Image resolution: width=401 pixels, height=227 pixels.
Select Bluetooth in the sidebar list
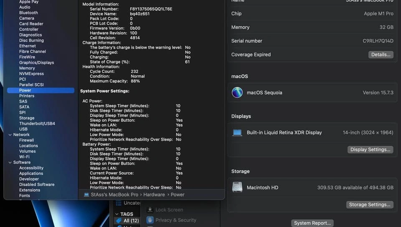click(28, 13)
